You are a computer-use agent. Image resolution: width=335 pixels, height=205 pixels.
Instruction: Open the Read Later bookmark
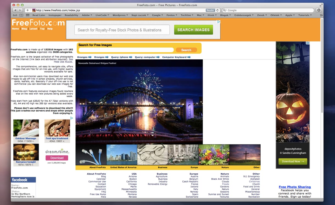coord(39,15)
